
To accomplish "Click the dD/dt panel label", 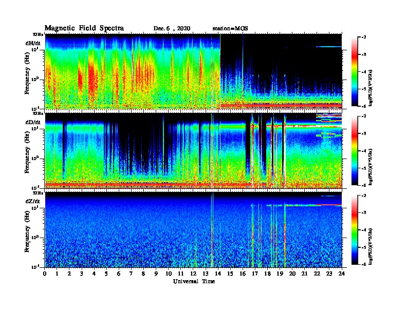I will (33, 122).
